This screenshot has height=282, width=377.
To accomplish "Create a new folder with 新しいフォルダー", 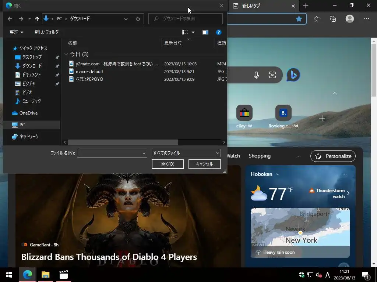I will coord(48,32).
